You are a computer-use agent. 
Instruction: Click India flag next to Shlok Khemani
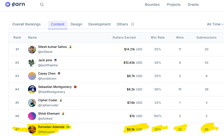(63, 114)
